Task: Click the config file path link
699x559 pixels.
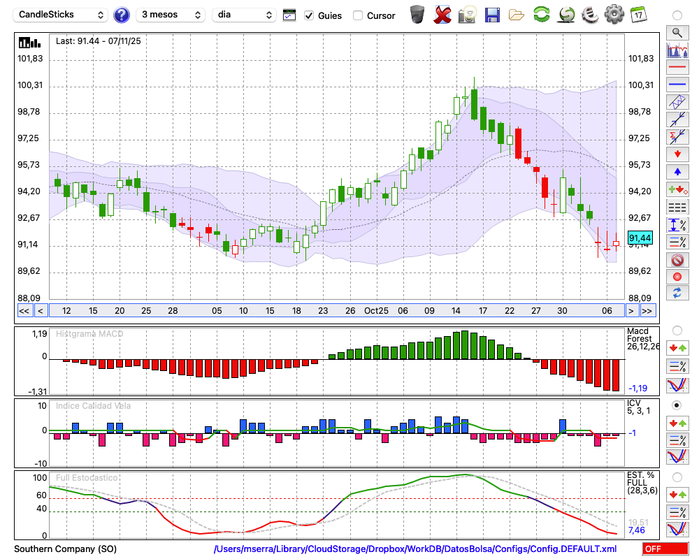Action: click(415, 549)
